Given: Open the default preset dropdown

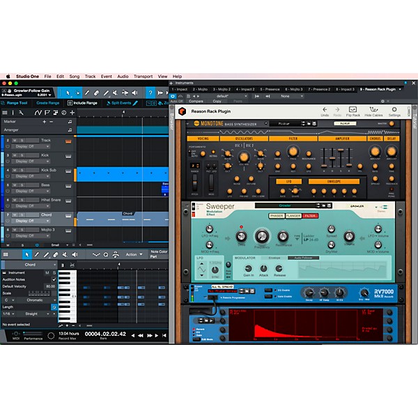Looking at the screenshot, I should point(225,96).
